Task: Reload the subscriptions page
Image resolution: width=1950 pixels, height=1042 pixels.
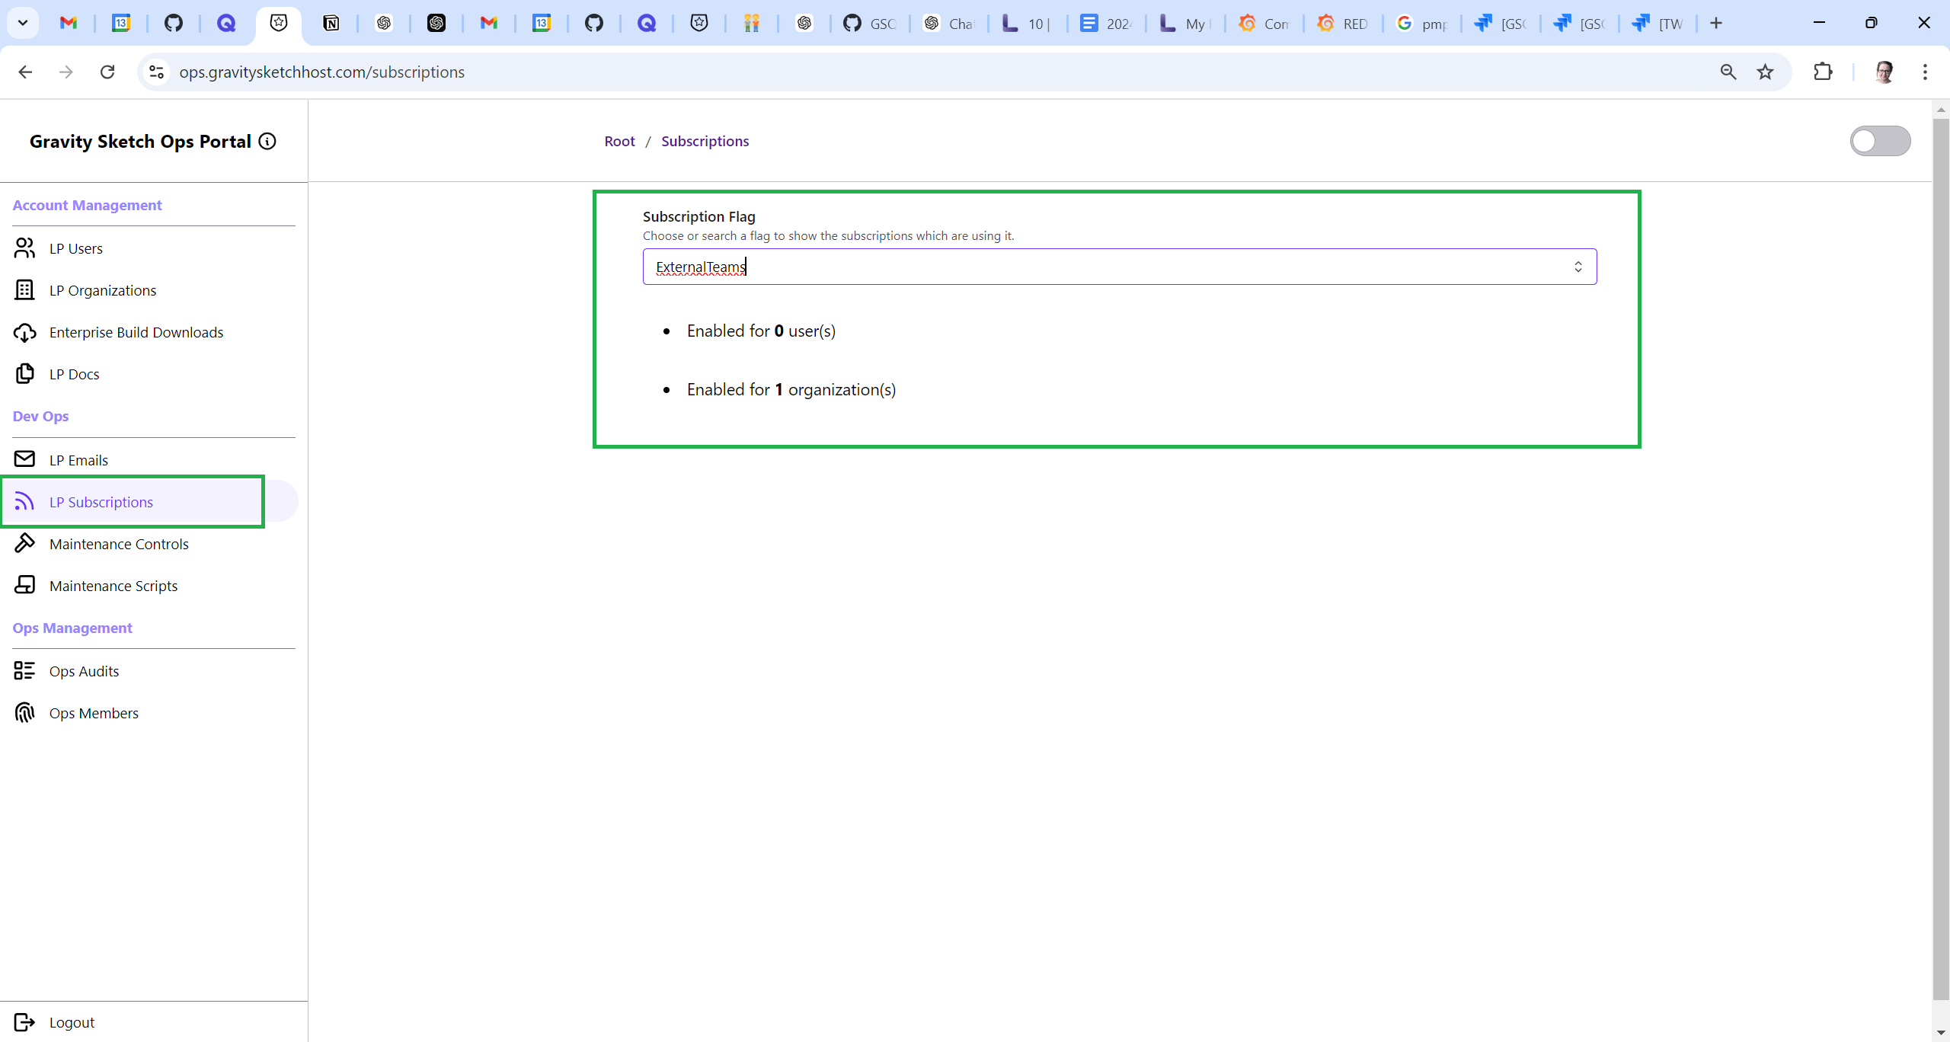Action: [x=107, y=72]
